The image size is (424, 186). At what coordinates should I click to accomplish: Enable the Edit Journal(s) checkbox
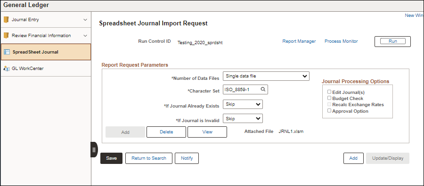(x=329, y=92)
